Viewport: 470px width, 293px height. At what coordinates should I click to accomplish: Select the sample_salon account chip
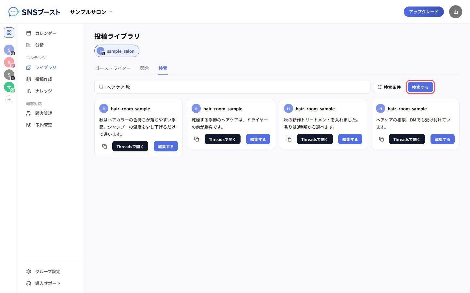(x=117, y=51)
